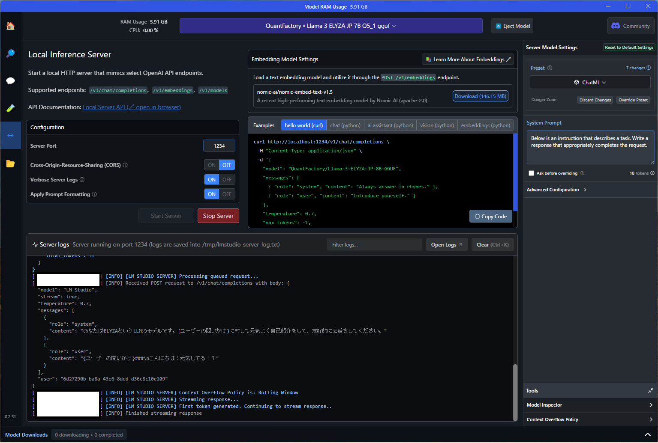Open the ChatML preset dropdown
The height and width of the screenshot is (443, 658).
click(x=590, y=82)
